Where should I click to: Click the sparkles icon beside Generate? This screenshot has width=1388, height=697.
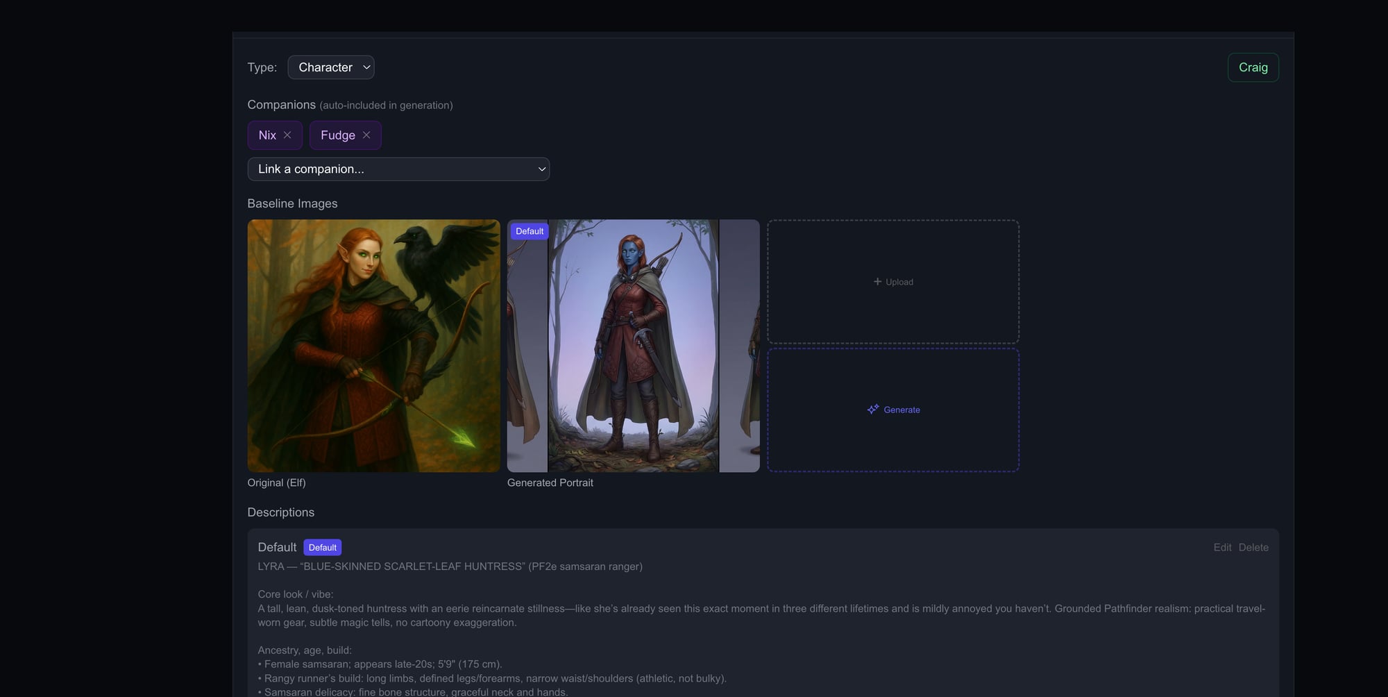click(x=872, y=409)
